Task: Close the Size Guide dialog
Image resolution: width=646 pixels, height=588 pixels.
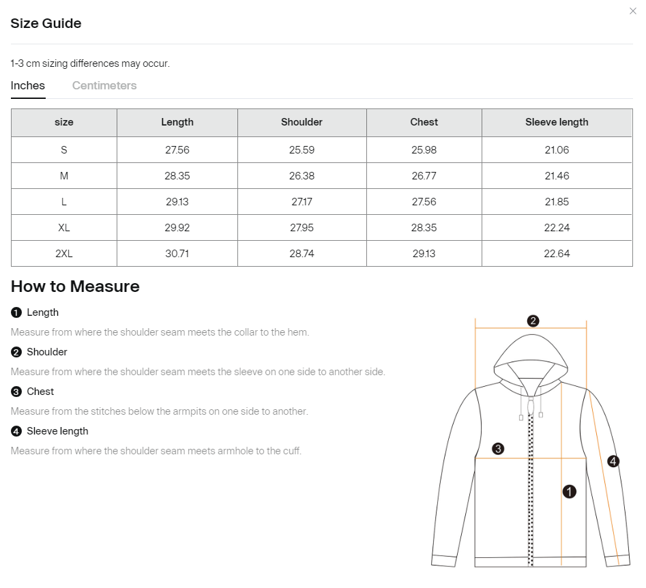Action: (x=632, y=11)
